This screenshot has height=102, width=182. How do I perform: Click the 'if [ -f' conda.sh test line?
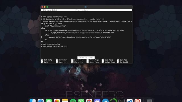coord(84,30)
